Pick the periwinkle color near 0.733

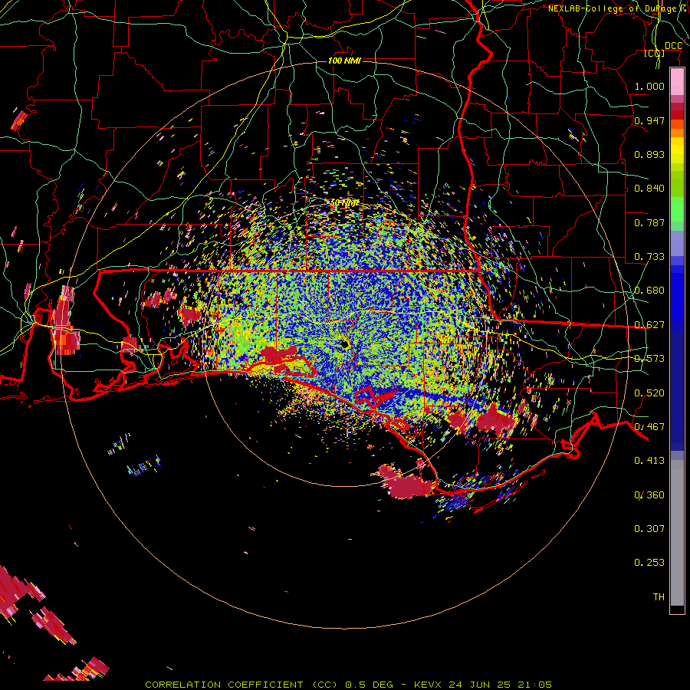tap(677, 244)
